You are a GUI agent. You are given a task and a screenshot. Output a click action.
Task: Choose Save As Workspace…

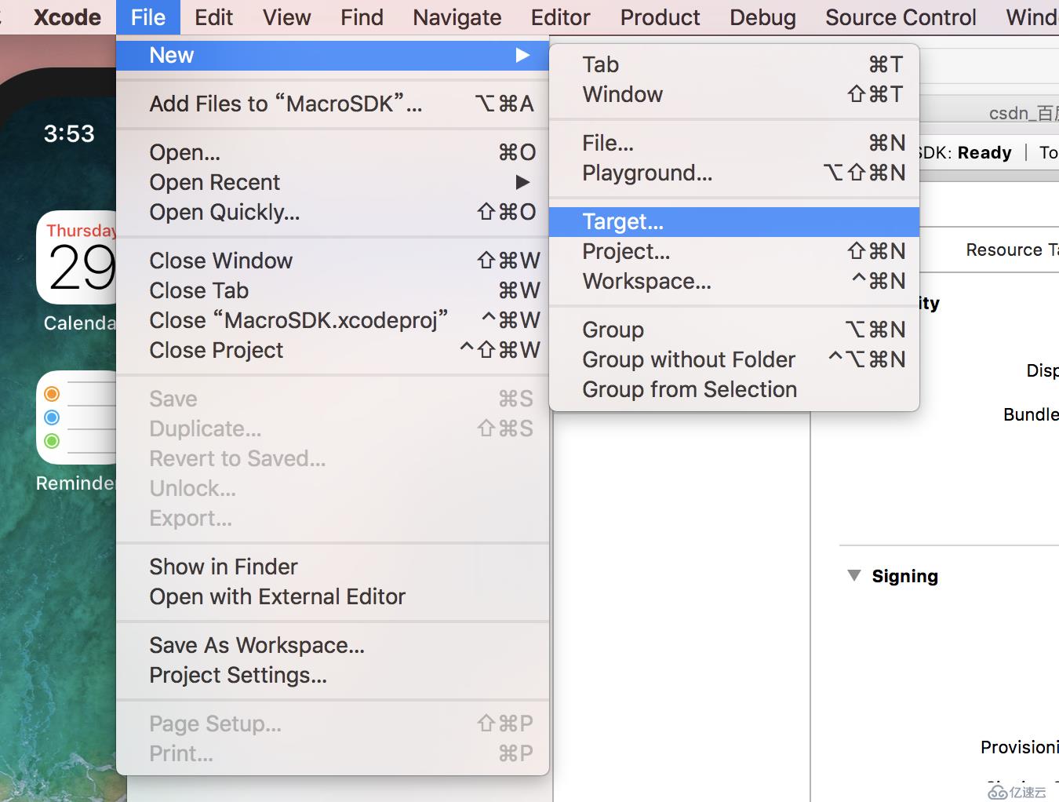coord(333,645)
